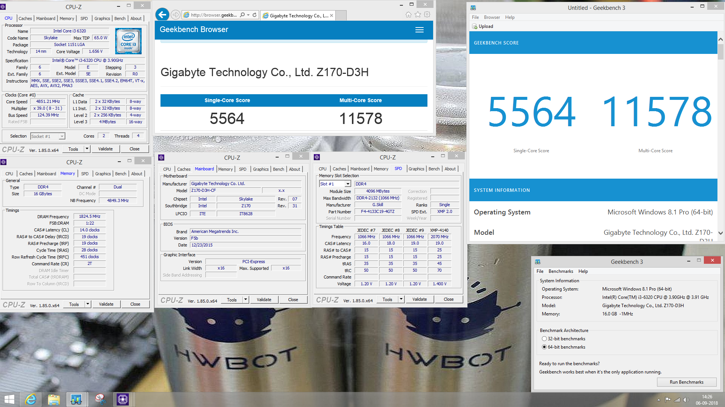Open the Windows Start button

[9, 399]
